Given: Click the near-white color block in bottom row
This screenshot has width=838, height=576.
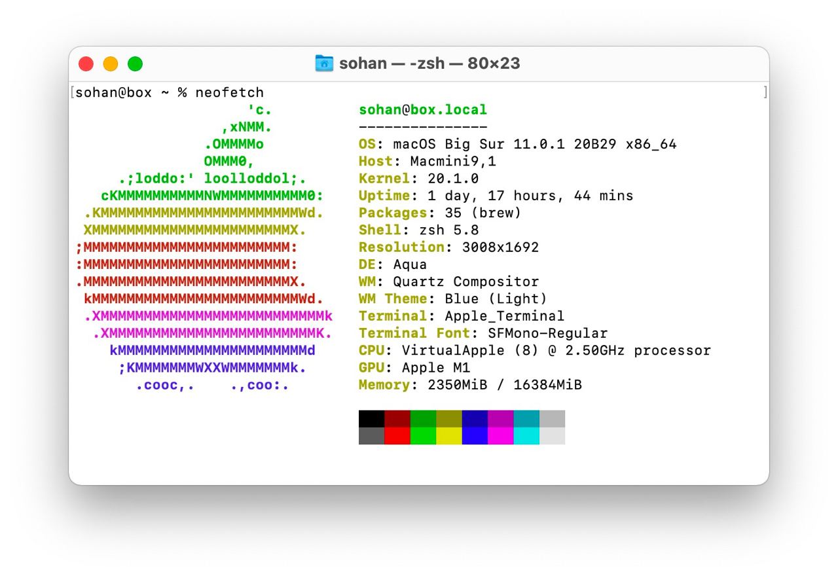Looking at the screenshot, I should 552,436.
